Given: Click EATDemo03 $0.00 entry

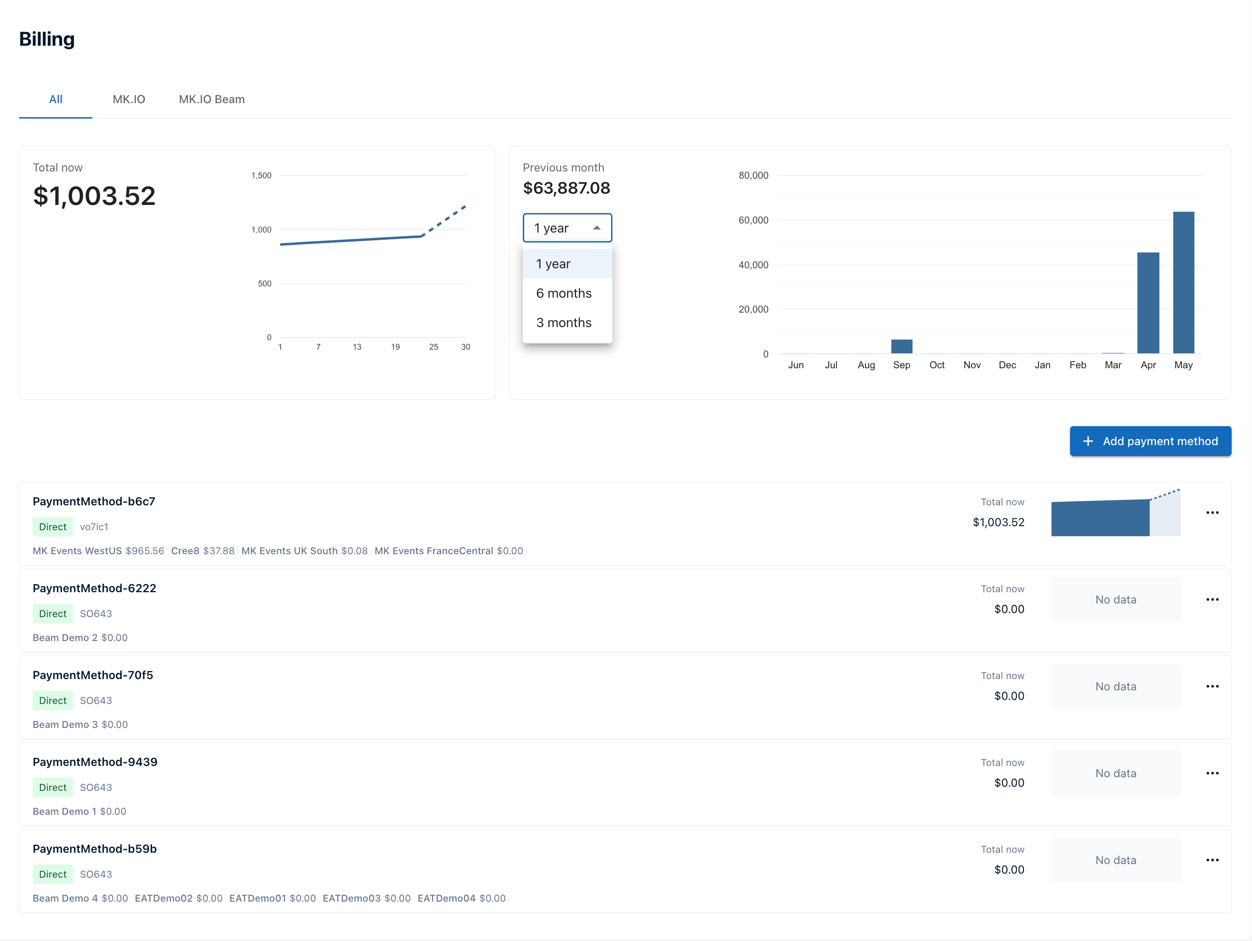Looking at the screenshot, I should coord(367,898).
